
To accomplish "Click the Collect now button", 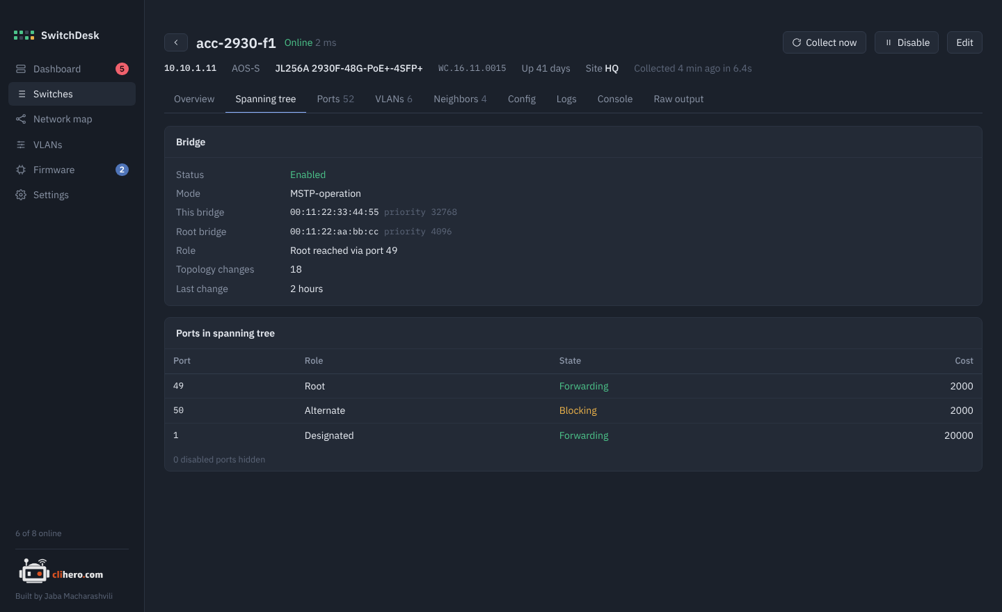I will (x=825, y=42).
